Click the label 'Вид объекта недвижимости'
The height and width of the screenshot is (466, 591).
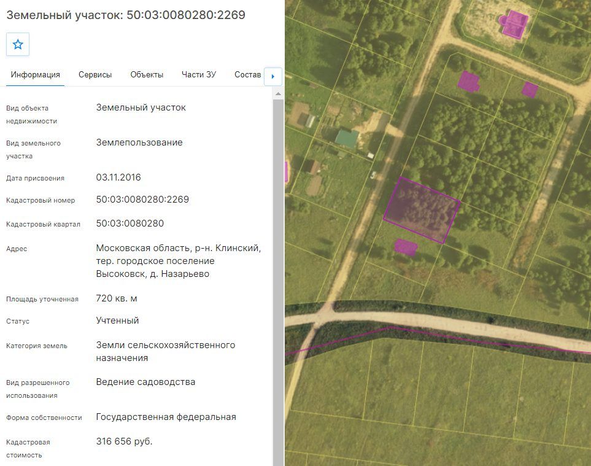[32, 115]
